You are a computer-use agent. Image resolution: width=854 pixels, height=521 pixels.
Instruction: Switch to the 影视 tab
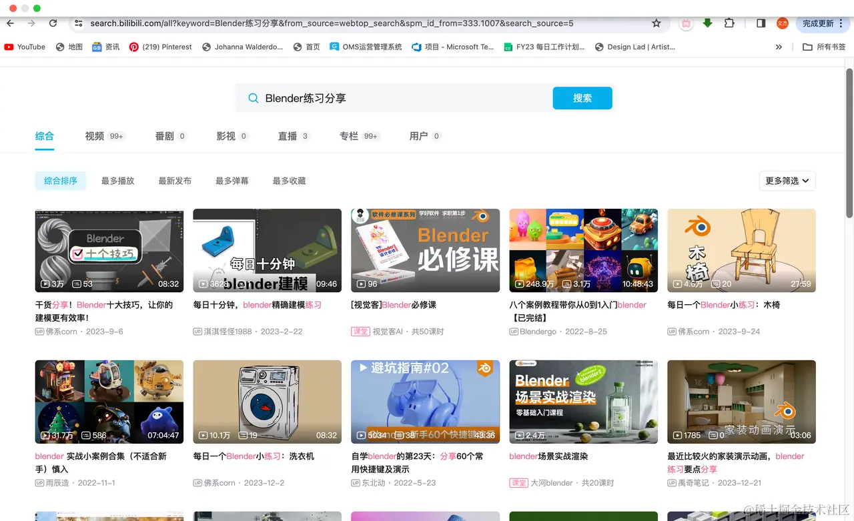click(233, 136)
